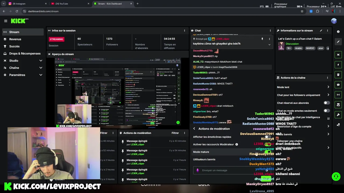
Task: Open the Mode lent settings chevron
Action: (x=328, y=87)
